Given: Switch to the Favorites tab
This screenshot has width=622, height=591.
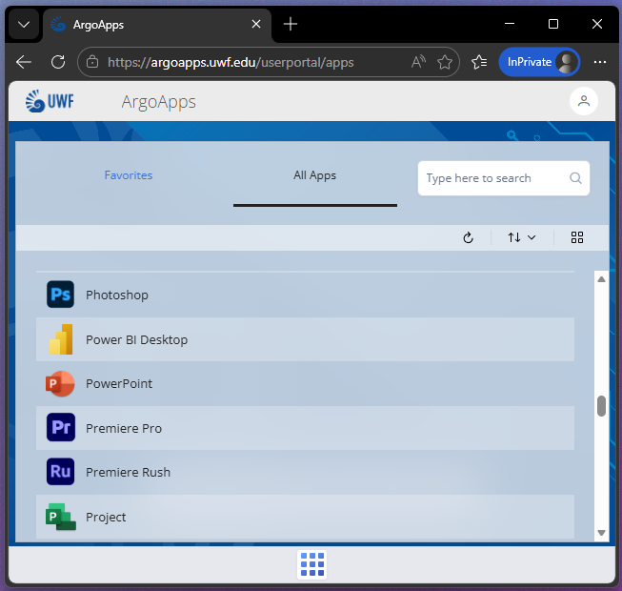Looking at the screenshot, I should pyautogui.click(x=129, y=175).
